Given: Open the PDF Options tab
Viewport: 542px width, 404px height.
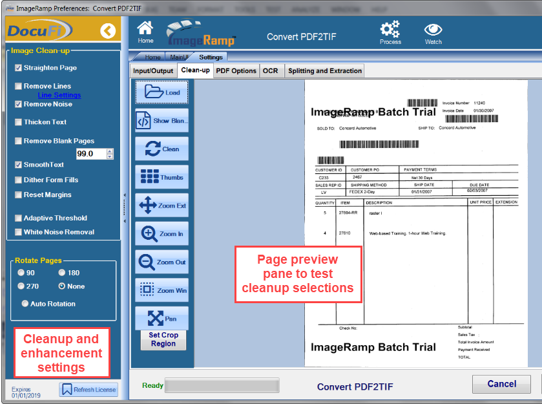Looking at the screenshot, I should click(236, 71).
